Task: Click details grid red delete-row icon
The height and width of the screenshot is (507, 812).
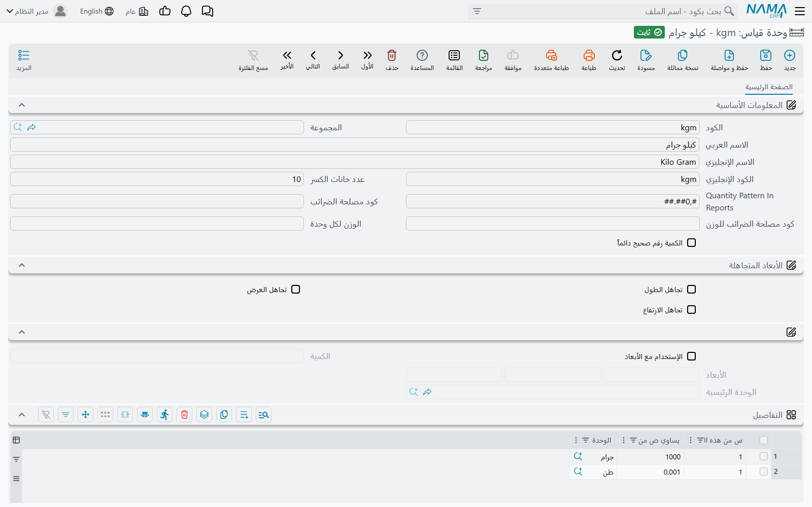Action: (184, 415)
